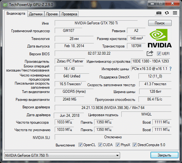Click the refresh arrows icon
The image size is (182, 163).
point(167,13)
